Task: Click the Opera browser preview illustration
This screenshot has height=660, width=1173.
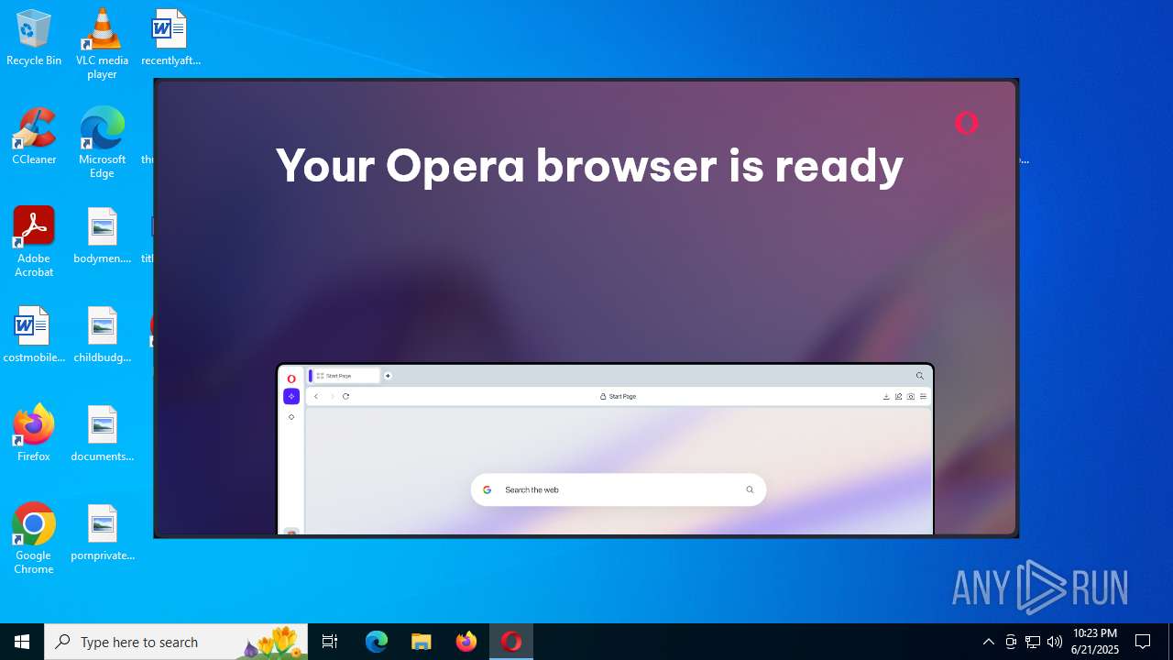Action: pos(605,449)
